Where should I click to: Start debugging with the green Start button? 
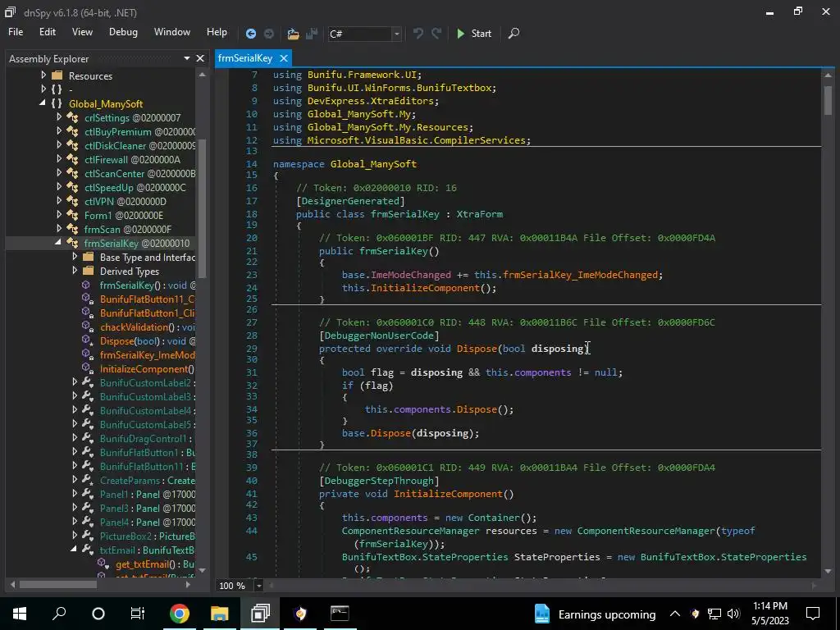pyautogui.click(x=473, y=33)
